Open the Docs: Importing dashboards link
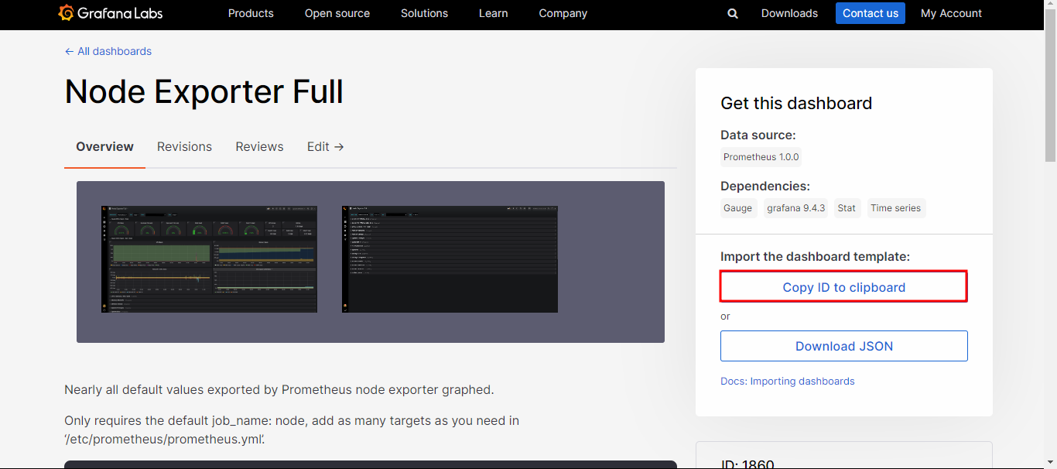The height and width of the screenshot is (469, 1057). [787, 381]
